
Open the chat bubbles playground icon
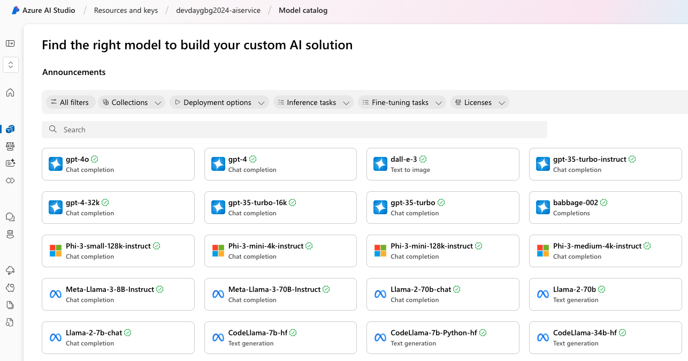(x=10, y=217)
